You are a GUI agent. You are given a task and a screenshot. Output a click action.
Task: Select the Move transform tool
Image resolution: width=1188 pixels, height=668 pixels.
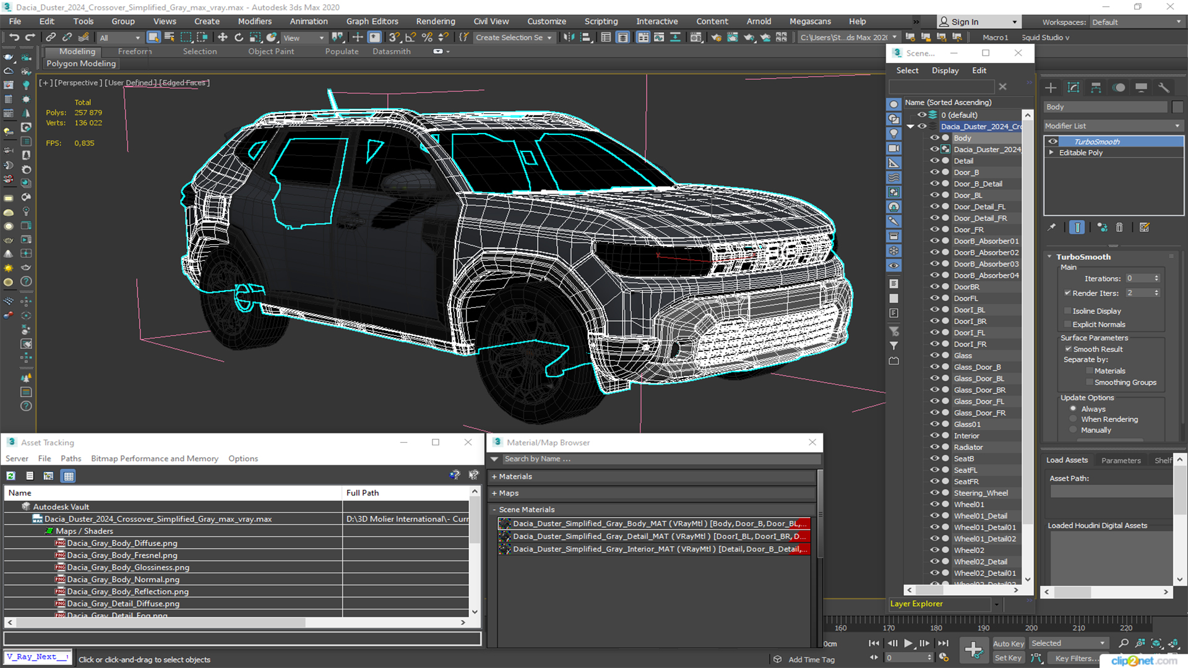point(223,38)
